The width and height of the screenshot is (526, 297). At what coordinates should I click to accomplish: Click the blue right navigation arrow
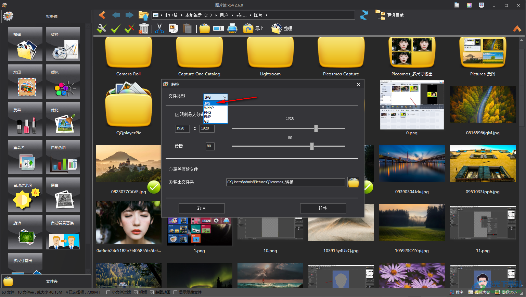click(129, 15)
